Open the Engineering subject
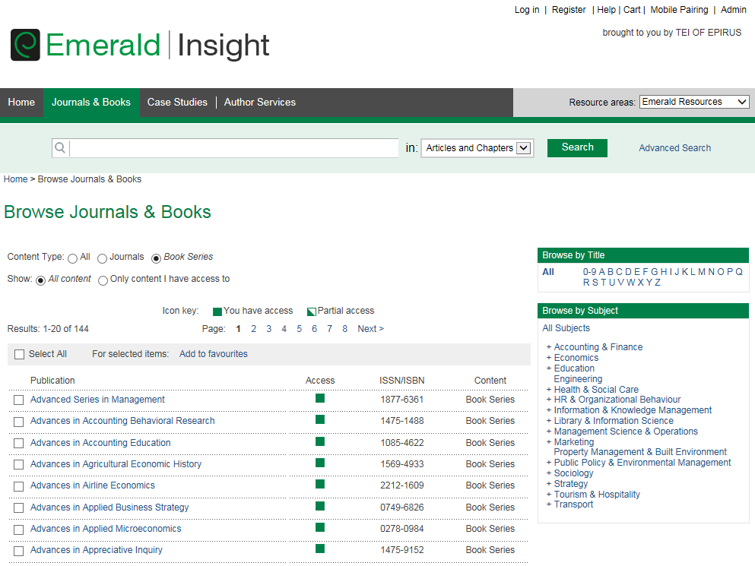The height and width of the screenshot is (566, 755). (x=578, y=379)
